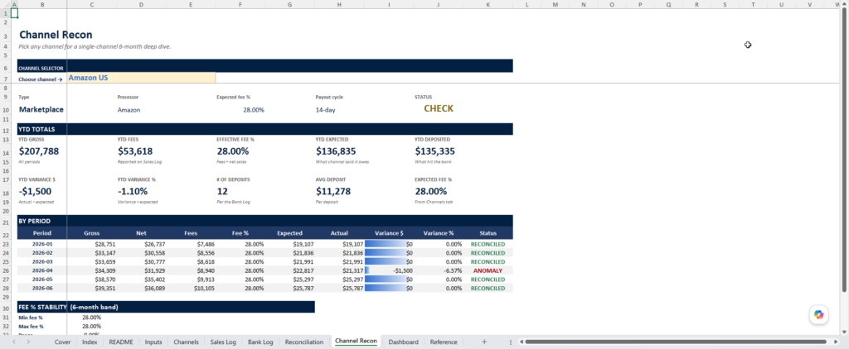The height and width of the screenshot is (349, 849).
Task: Open the Inputs sheet tab
Action: [x=153, y=342]
